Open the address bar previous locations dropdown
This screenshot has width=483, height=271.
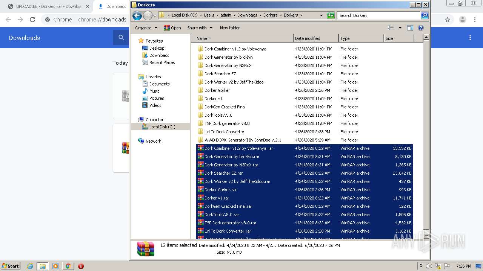pos(321,15)
